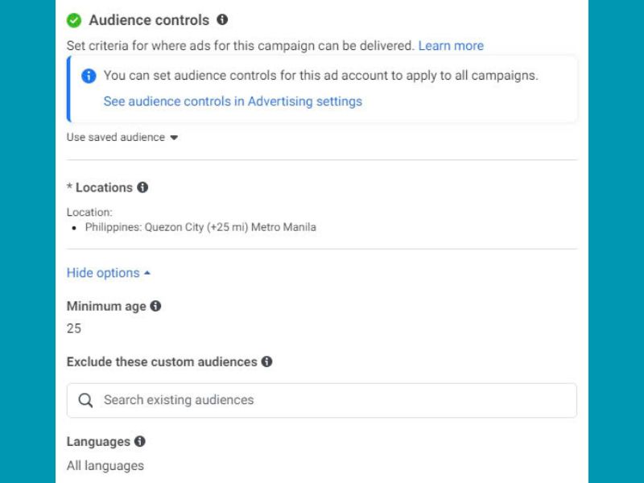Open See audience controls in Advertising settings
Screen dimensions: 644x483
click(x=233, y=101)
